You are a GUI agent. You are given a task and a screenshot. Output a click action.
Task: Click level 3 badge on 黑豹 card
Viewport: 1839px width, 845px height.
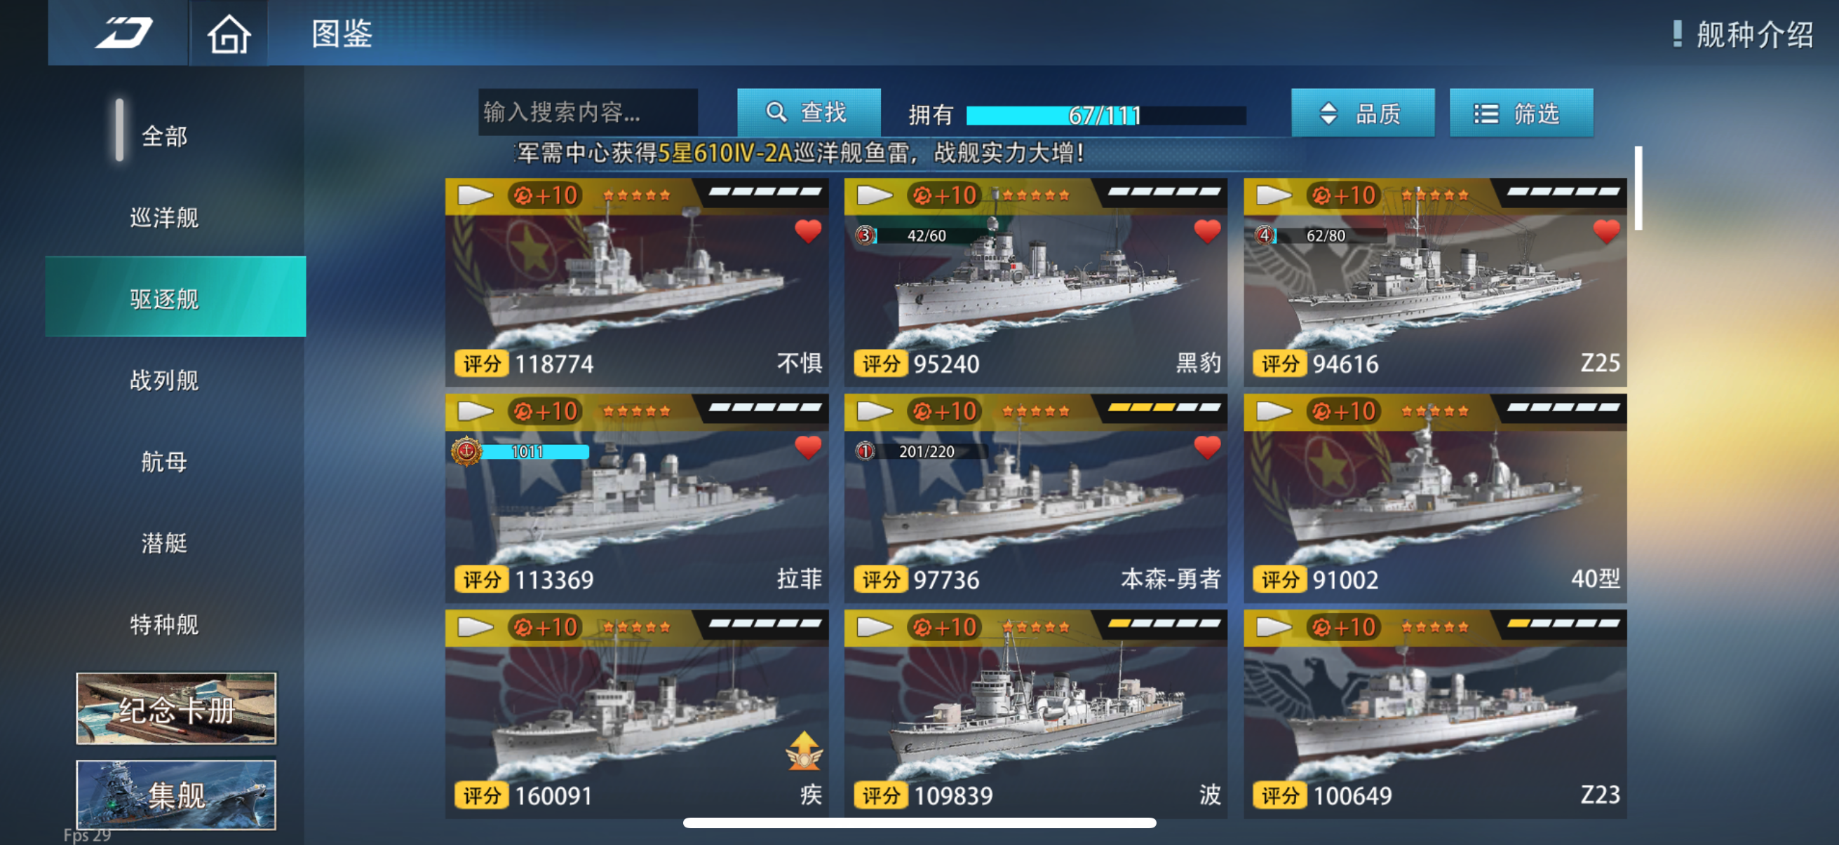tap(865, 235)
